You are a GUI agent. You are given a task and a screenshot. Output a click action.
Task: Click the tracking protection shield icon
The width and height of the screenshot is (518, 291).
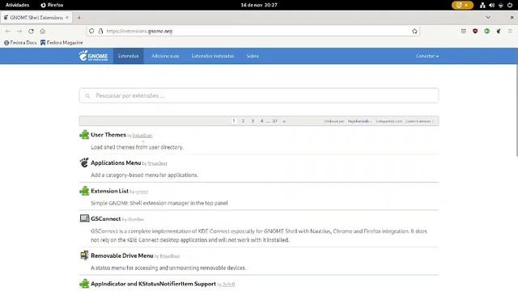[x=91, y=31]
